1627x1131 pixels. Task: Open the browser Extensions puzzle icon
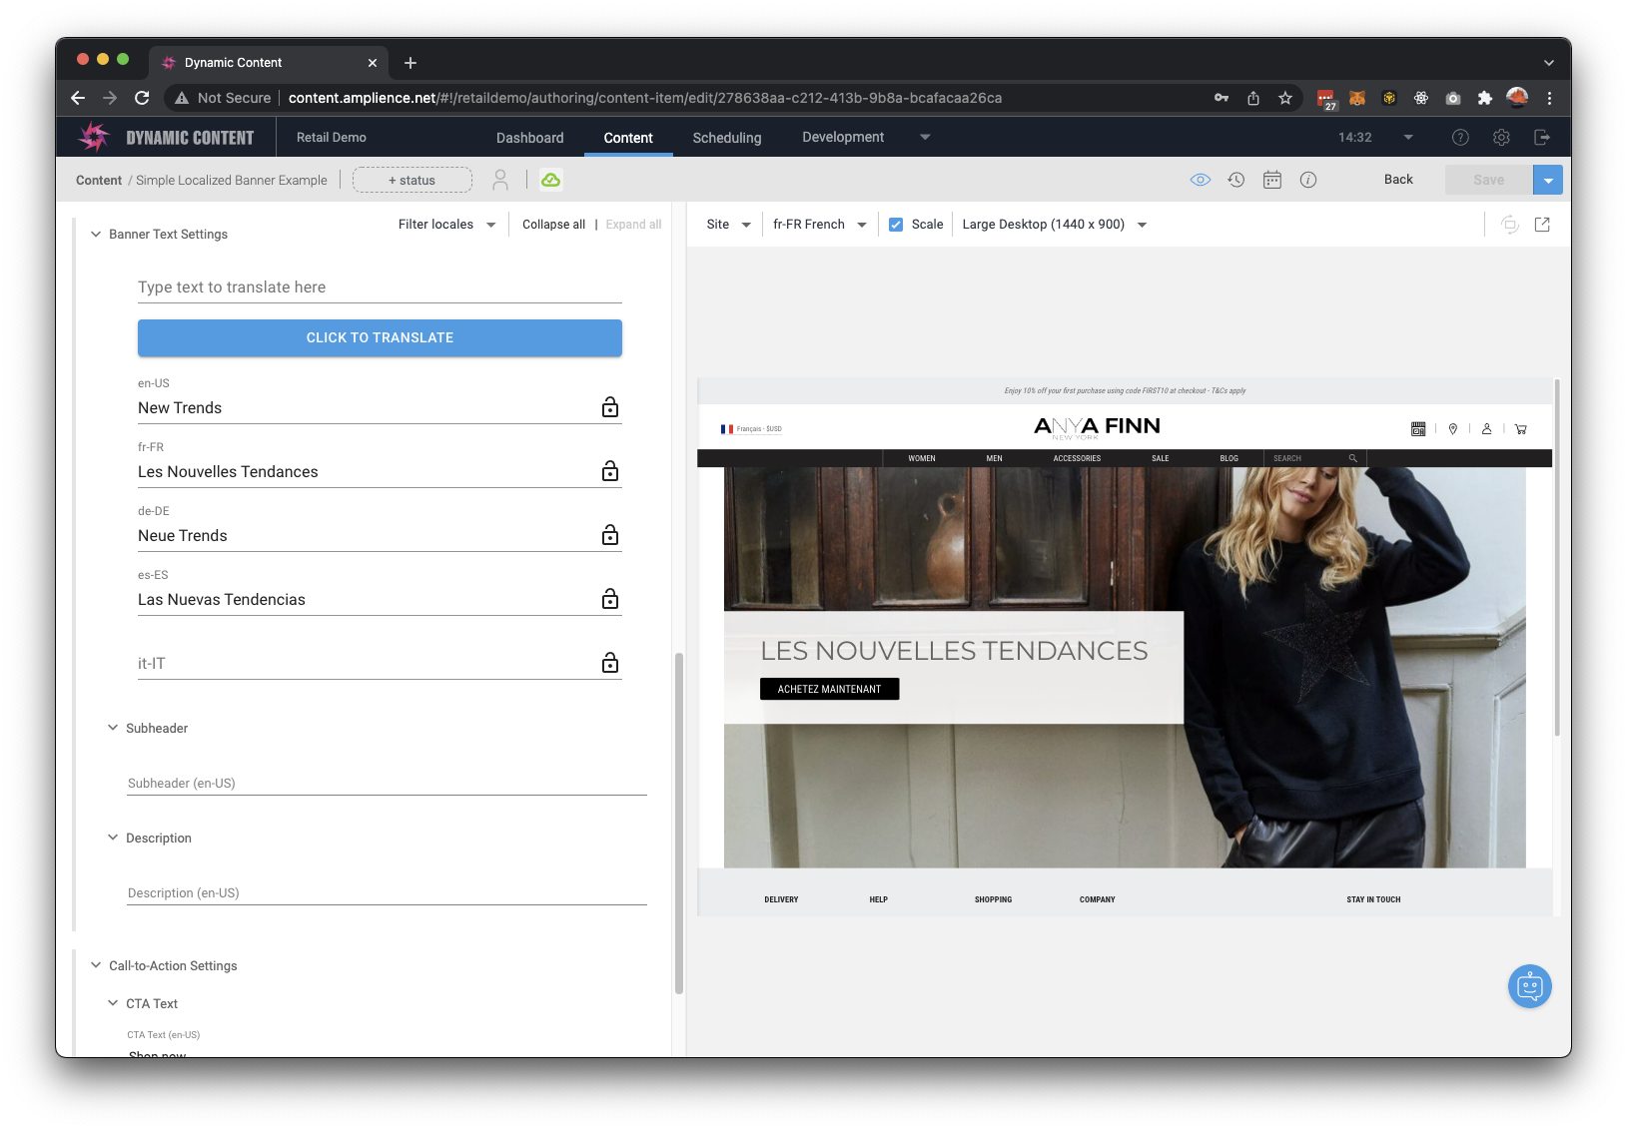1485,98
